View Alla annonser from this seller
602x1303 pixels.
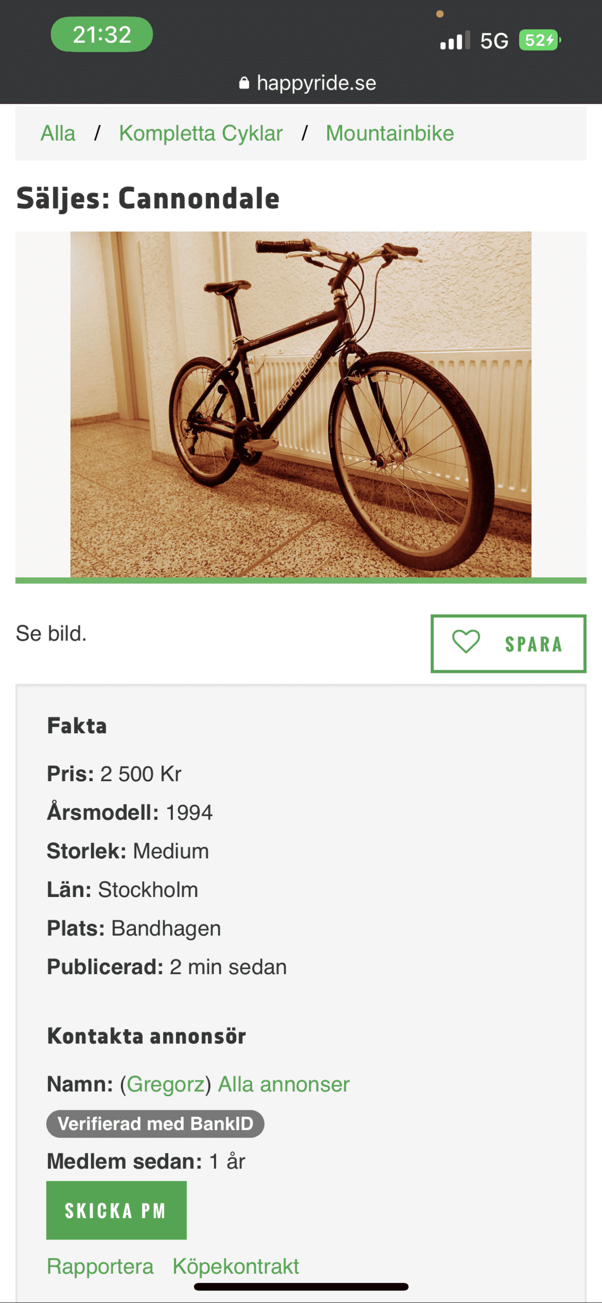pos(283,1085)
